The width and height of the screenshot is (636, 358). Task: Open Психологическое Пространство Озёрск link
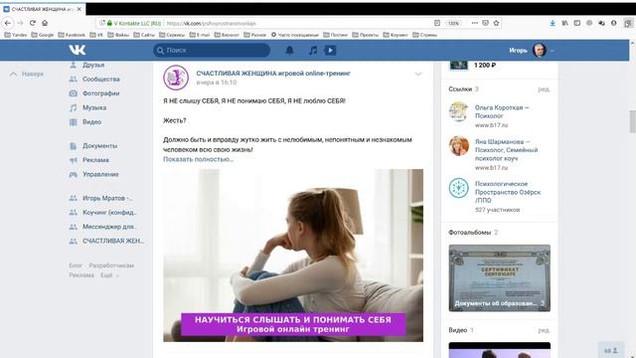click(508, 192)
